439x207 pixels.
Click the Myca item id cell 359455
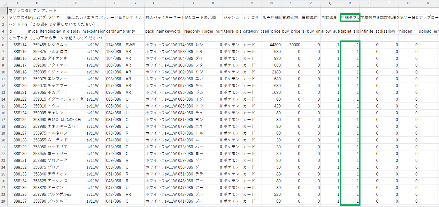37,45
